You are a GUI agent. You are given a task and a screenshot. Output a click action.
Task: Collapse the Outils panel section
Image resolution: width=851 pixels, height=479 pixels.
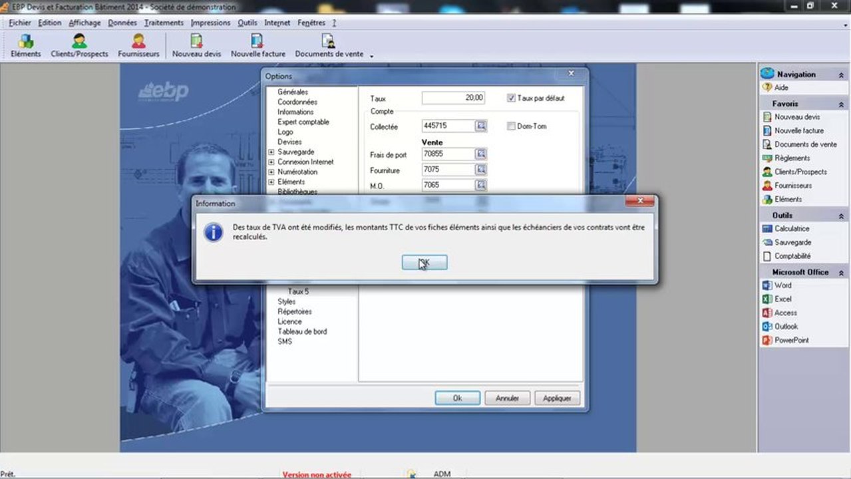pos(841,216)
